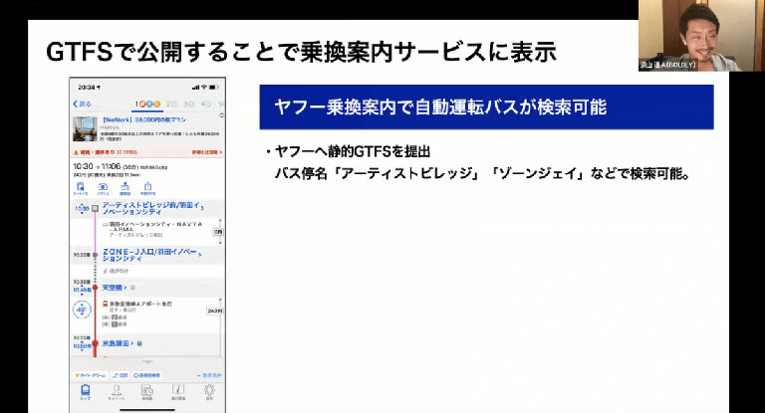Image resolution: width=765 pixels, height=413 pixels.
Task: Click the delay warning triangle icon
Action: pos(76,152)
